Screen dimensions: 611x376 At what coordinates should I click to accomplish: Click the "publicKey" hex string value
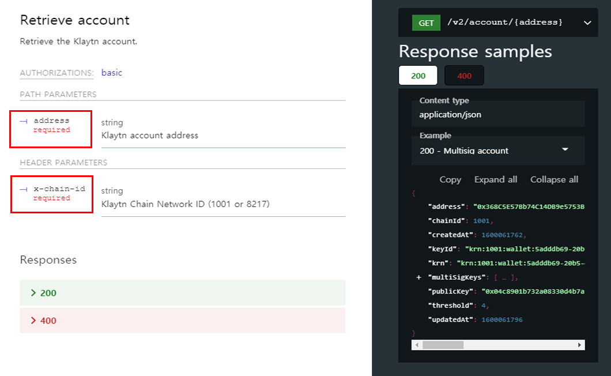pyautogui.click(x=533, y=291)
